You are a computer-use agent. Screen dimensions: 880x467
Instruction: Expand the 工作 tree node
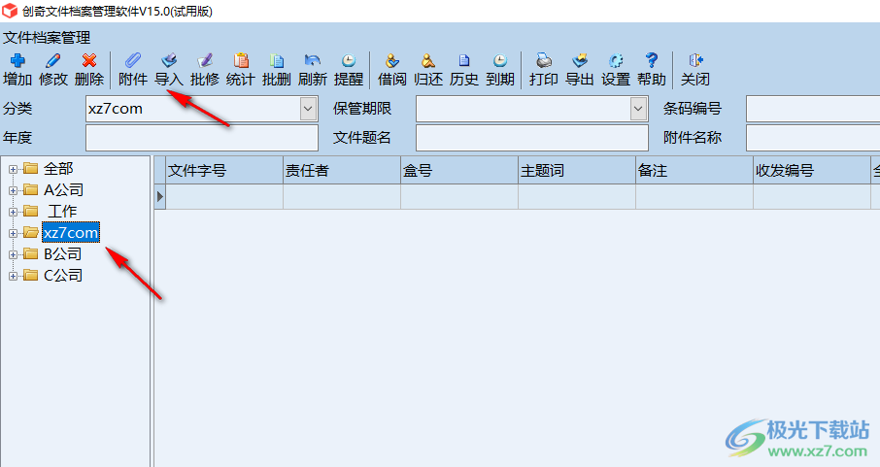pos(13,212)
